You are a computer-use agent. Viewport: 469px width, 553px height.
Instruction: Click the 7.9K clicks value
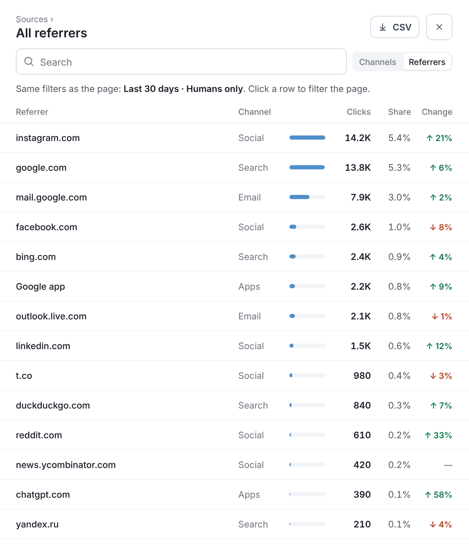361,197
